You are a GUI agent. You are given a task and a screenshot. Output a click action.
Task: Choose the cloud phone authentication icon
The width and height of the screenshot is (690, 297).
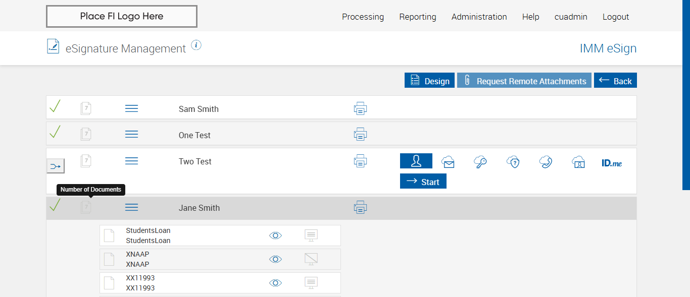[546, 162]
